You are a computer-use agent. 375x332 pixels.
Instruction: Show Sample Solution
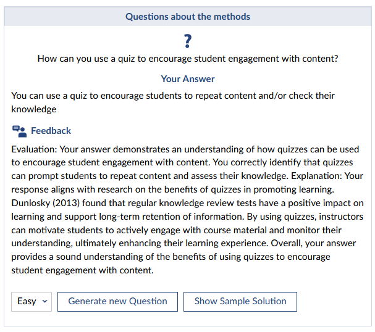coord(240,301)
